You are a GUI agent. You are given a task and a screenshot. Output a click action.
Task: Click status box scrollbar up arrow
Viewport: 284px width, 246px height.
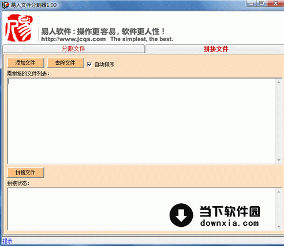pyautogui.click(x=279, y=192)
